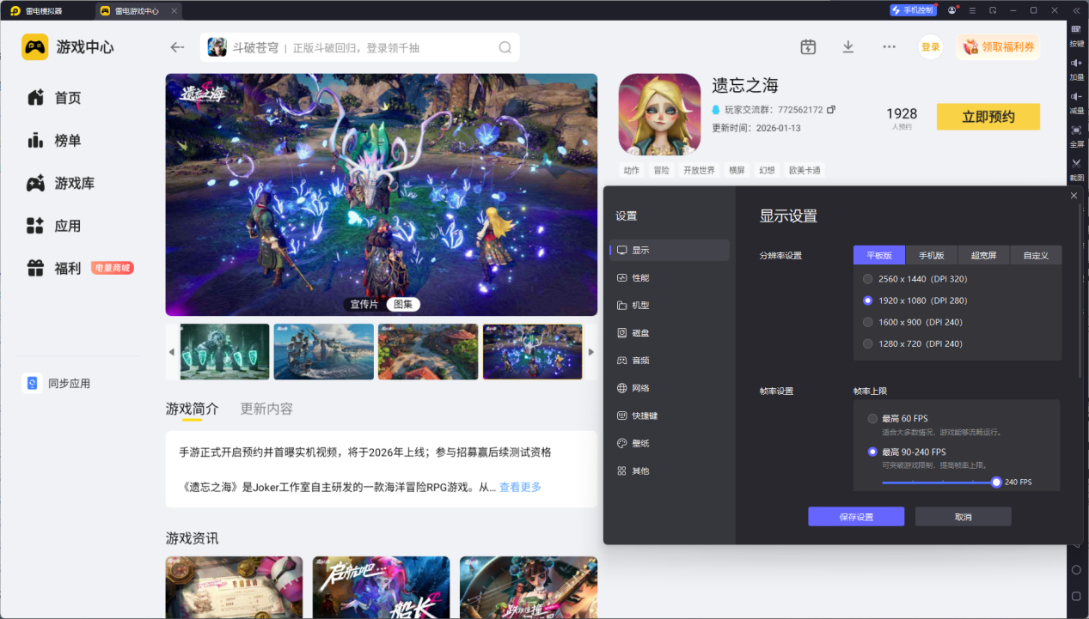Click 加量 to raise the volume

pyautogui.click(x=1076, y=69)
